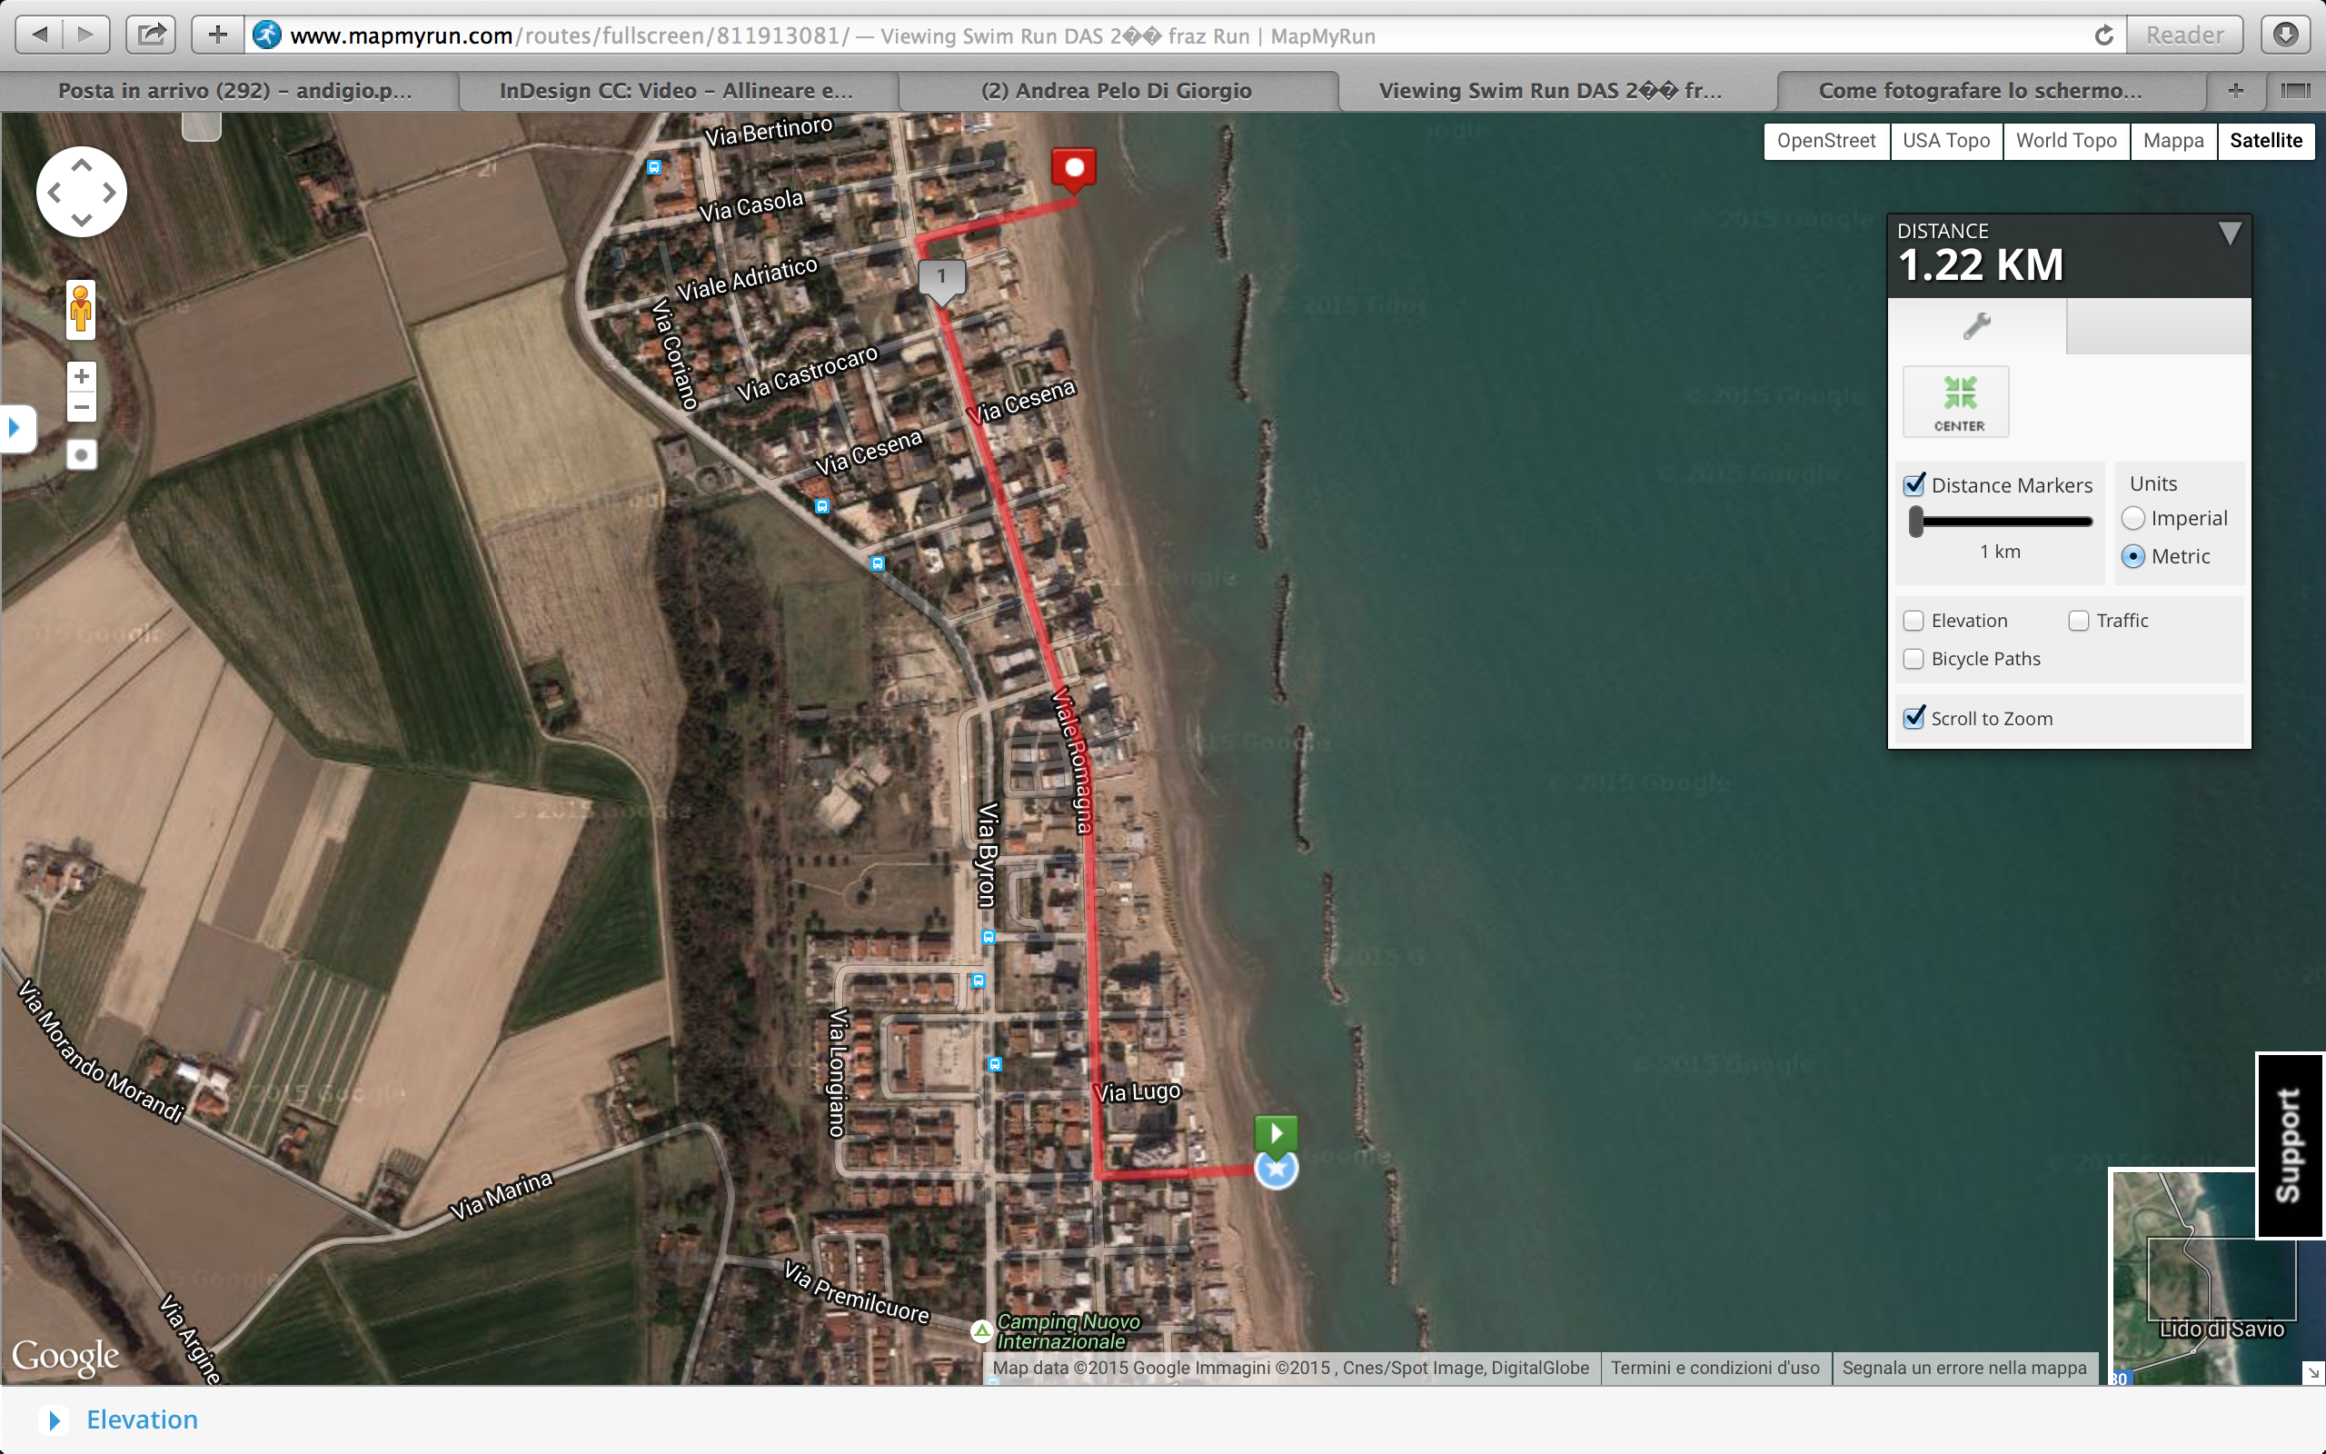Image resolution: width=2326 pixels, height=1454 pixels.
Task: Switch map to USA Topo layer
Action: [x=1946, y=140]
